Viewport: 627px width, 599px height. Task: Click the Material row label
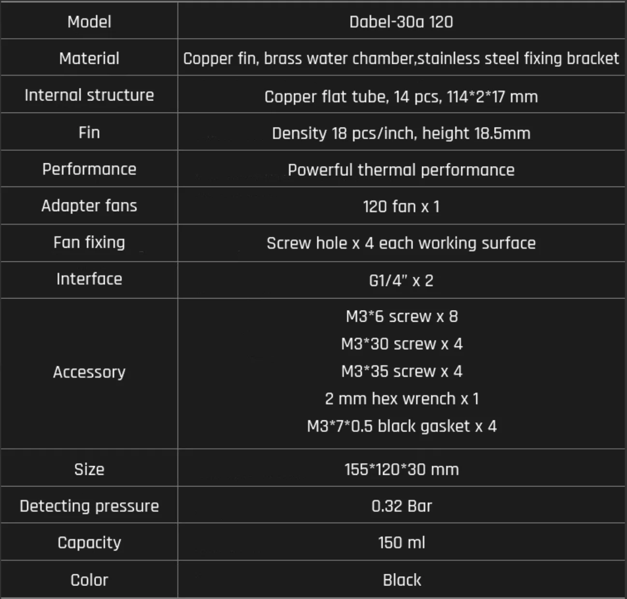point(89,58)
